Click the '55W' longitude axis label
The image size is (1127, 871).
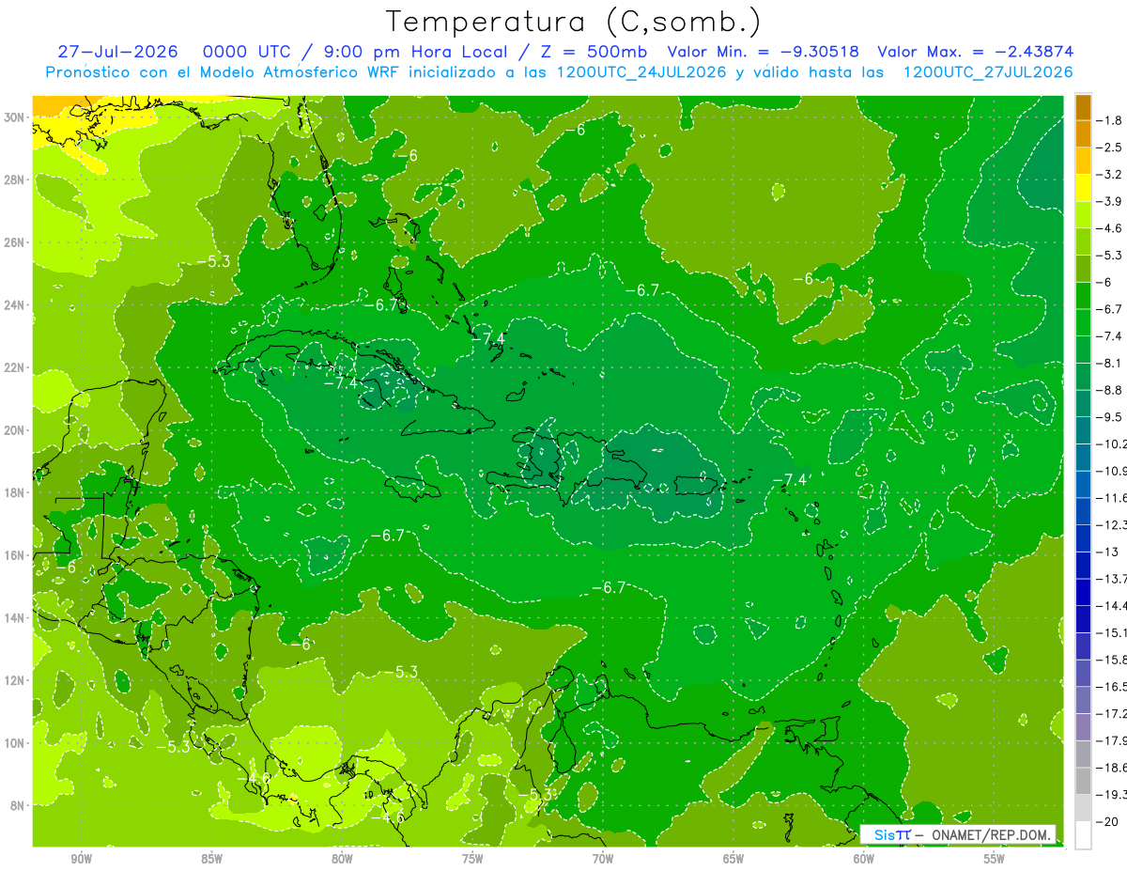(995, 859)
